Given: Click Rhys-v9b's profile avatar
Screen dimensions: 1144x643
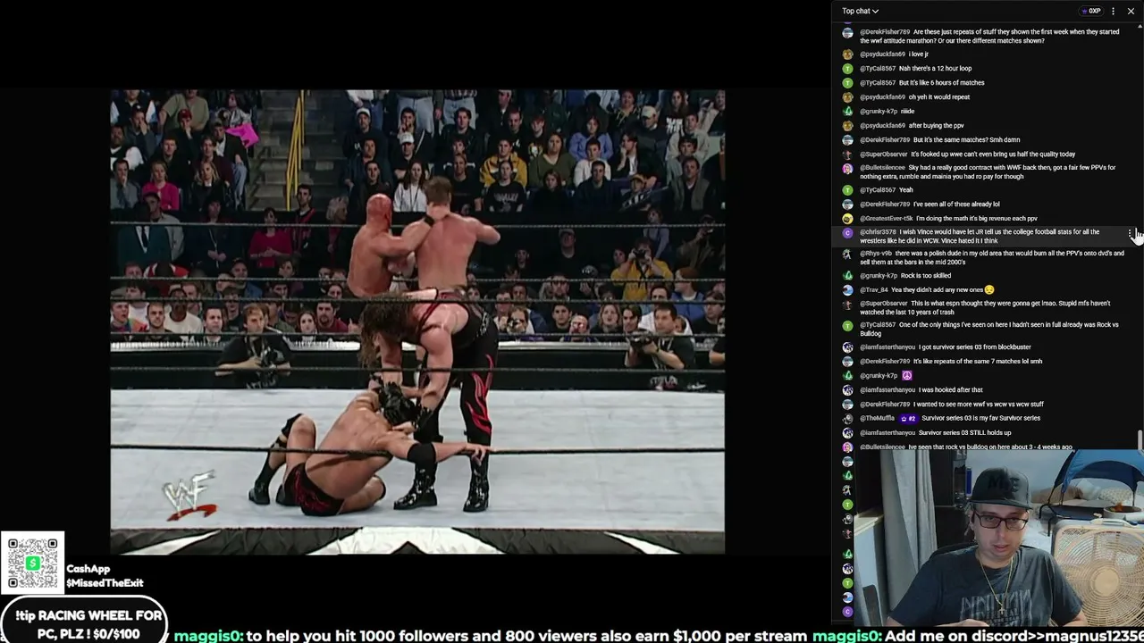Looking at the screenshot, I should [847, 255].
